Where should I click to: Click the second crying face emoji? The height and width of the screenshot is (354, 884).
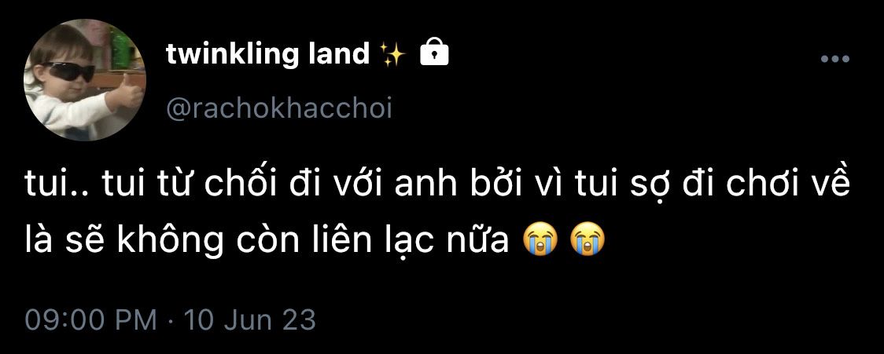pyautogui.click(x=587, y=240)
